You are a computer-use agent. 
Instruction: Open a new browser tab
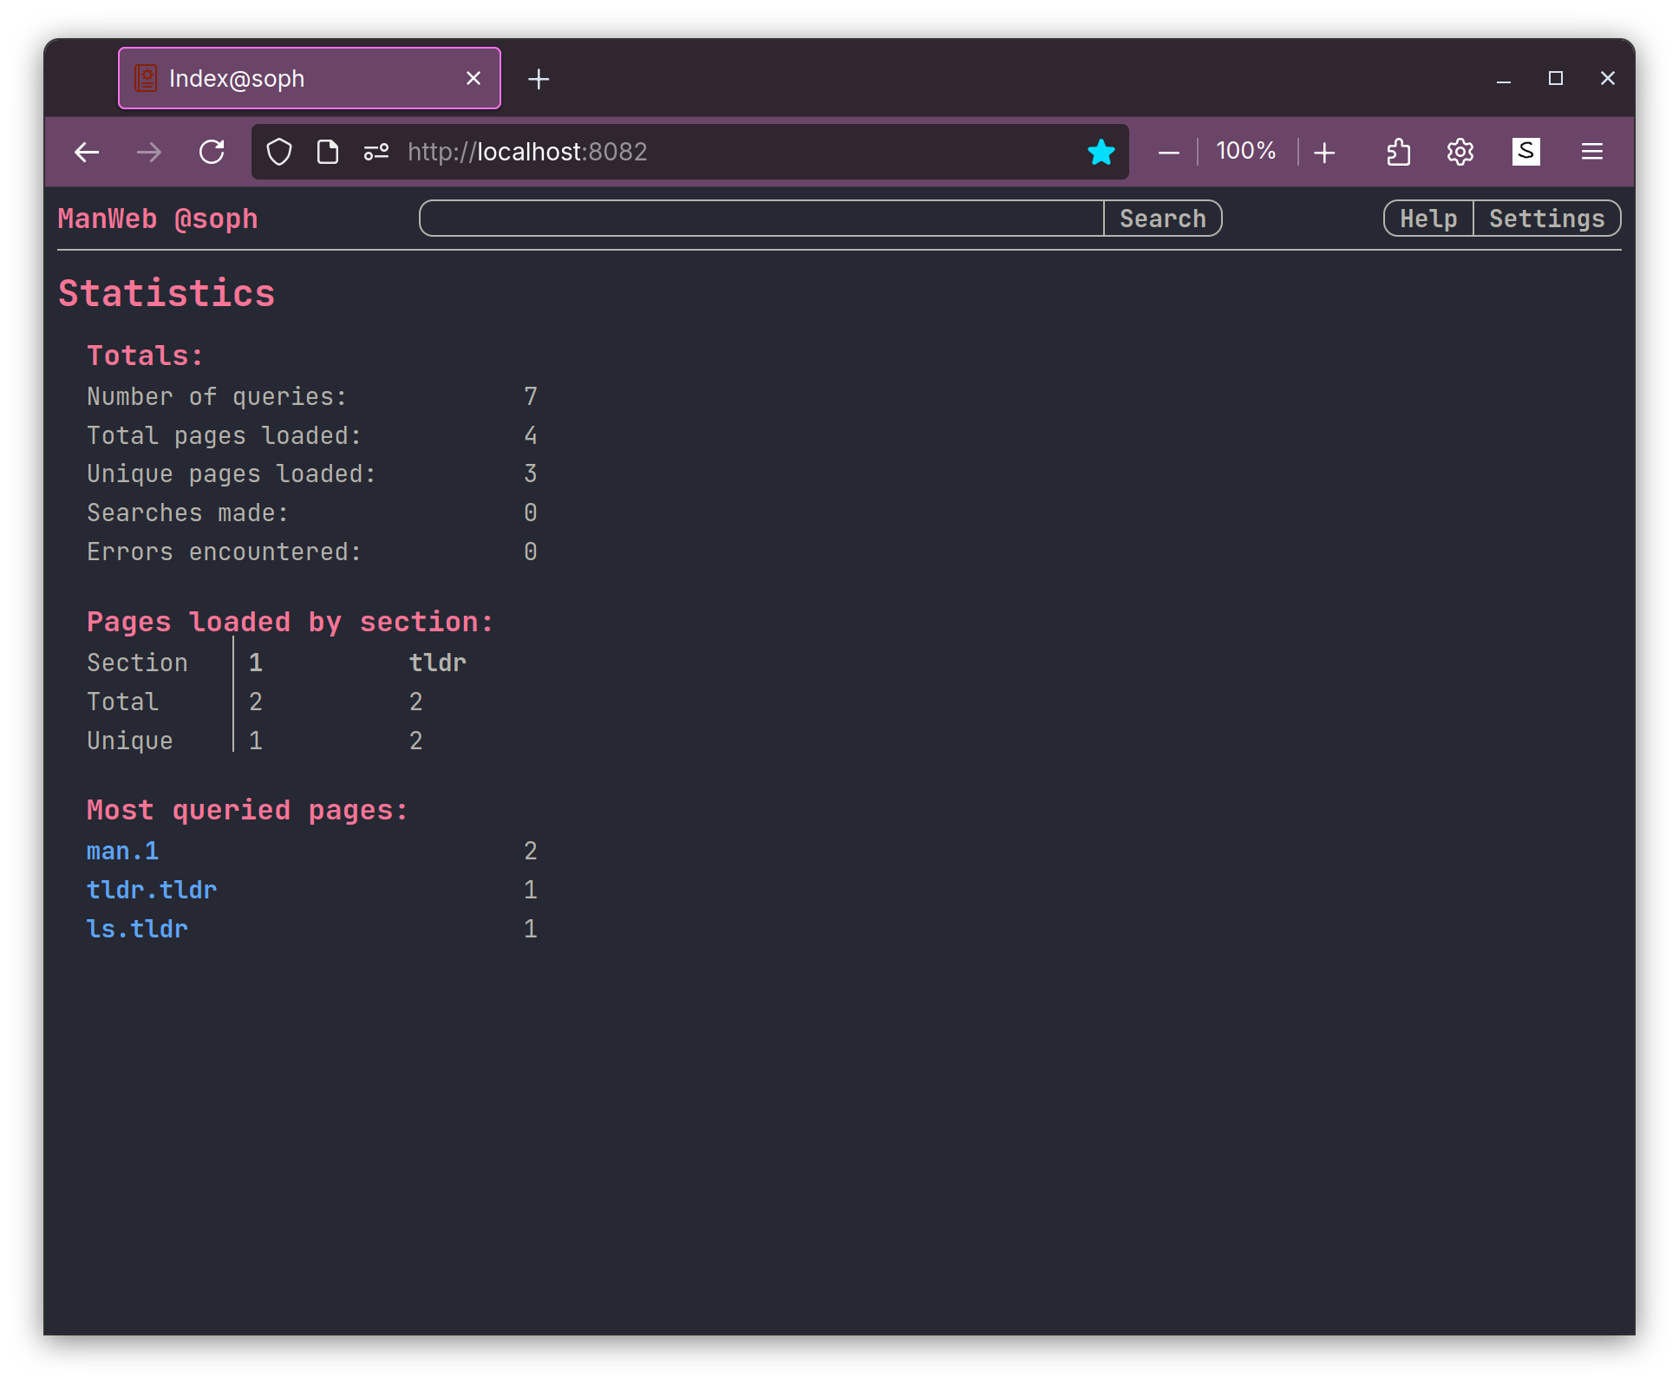(x=539, y=79)
